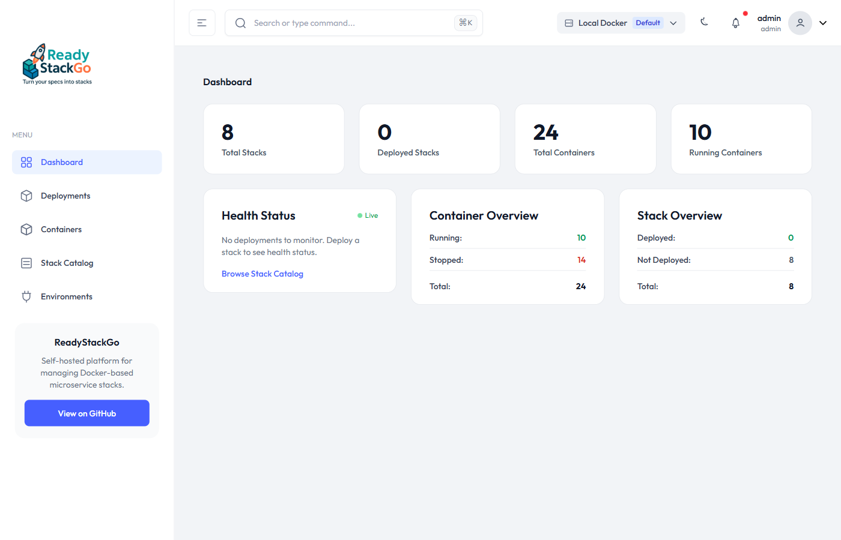Select the Dashboard icon in the sidebar
Screen dimensions: 841x540
pyautogui.click(x=26, y=162)
